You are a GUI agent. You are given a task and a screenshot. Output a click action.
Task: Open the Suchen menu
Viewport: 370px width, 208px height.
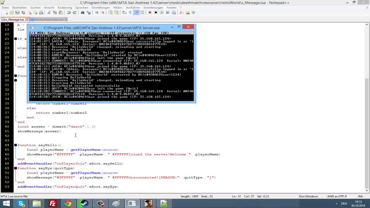pyautogui.click(x=35, y=8)
